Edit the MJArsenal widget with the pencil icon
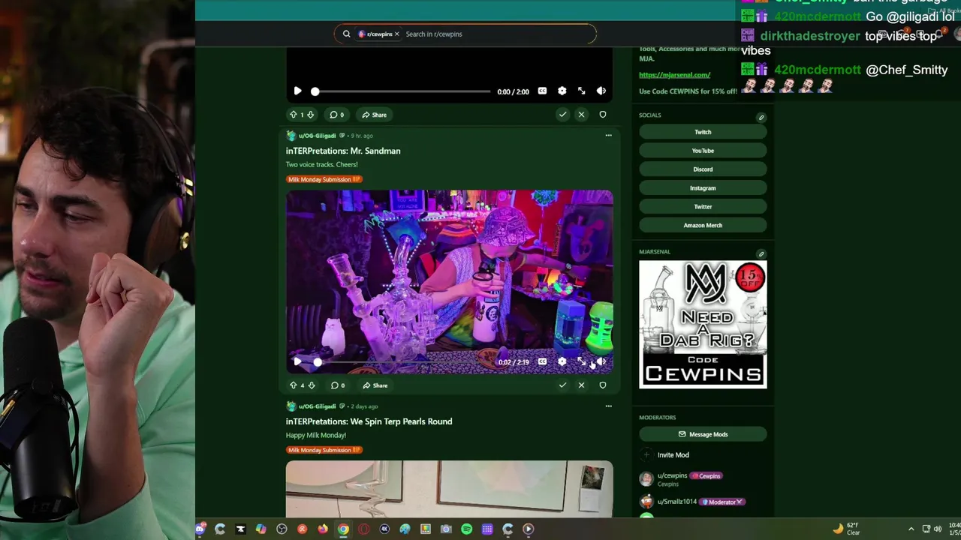 tap(761, 254)
